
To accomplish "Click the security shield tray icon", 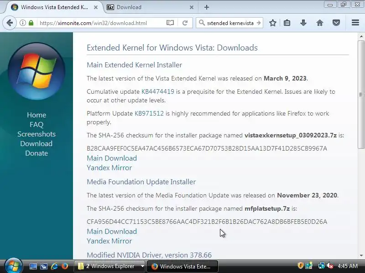I will pos(300,265).
